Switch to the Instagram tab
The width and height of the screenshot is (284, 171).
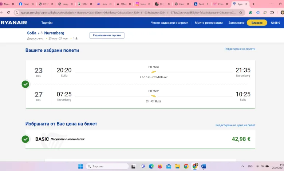point(143,4)
